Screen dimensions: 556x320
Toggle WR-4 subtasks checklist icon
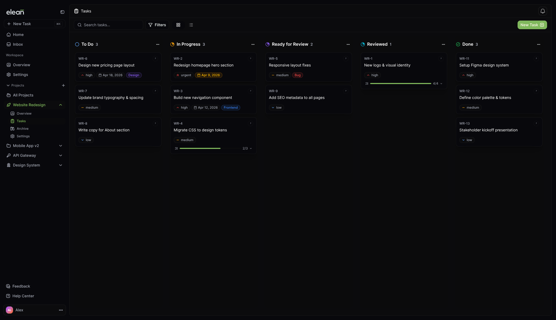click(176, 148)
